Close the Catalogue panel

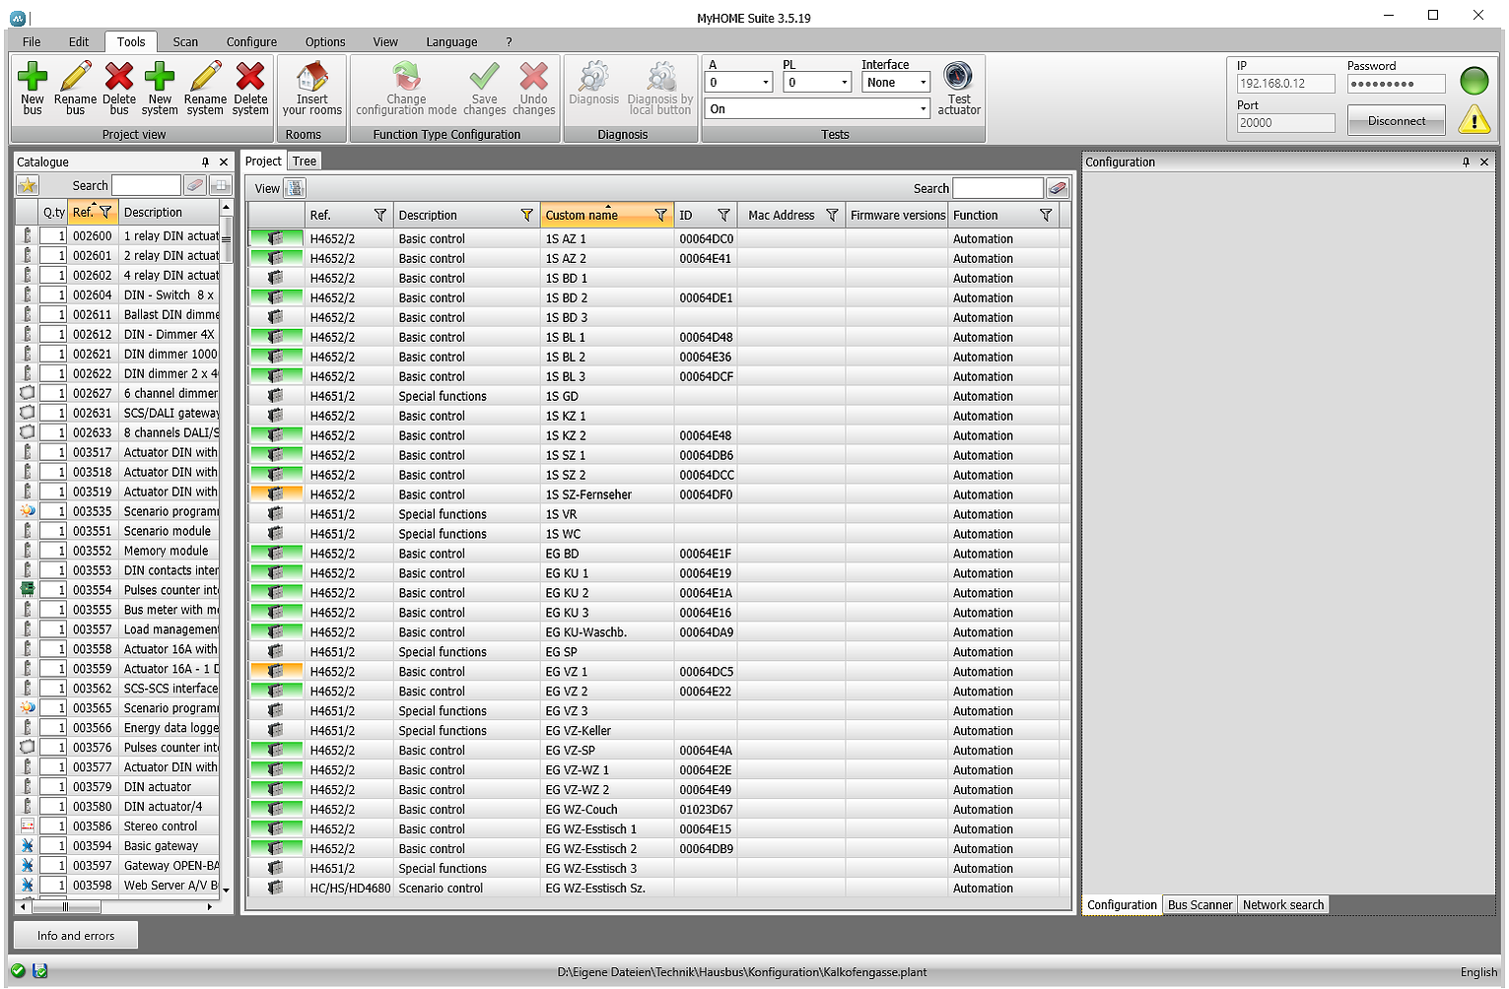[x=224, y=162]
